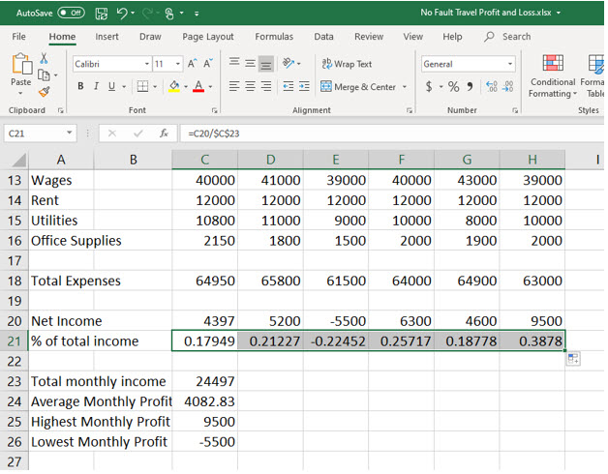The height and width of the screenshot is (474, 608).
Task: Open the file name dropdown in title bar
Action: pos(559,13)
